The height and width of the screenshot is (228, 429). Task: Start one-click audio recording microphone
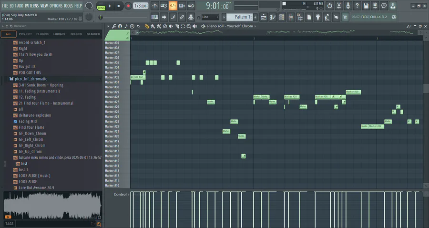coord(348,5)
